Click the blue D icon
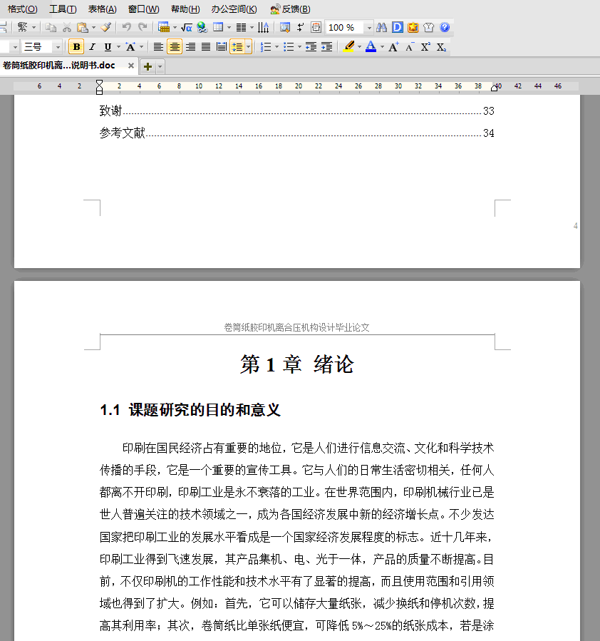Image resolution: width=600 pixels, height=641 pixels. point(398,27)
